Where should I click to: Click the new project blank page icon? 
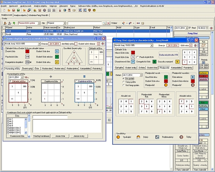tap(4, 10)
